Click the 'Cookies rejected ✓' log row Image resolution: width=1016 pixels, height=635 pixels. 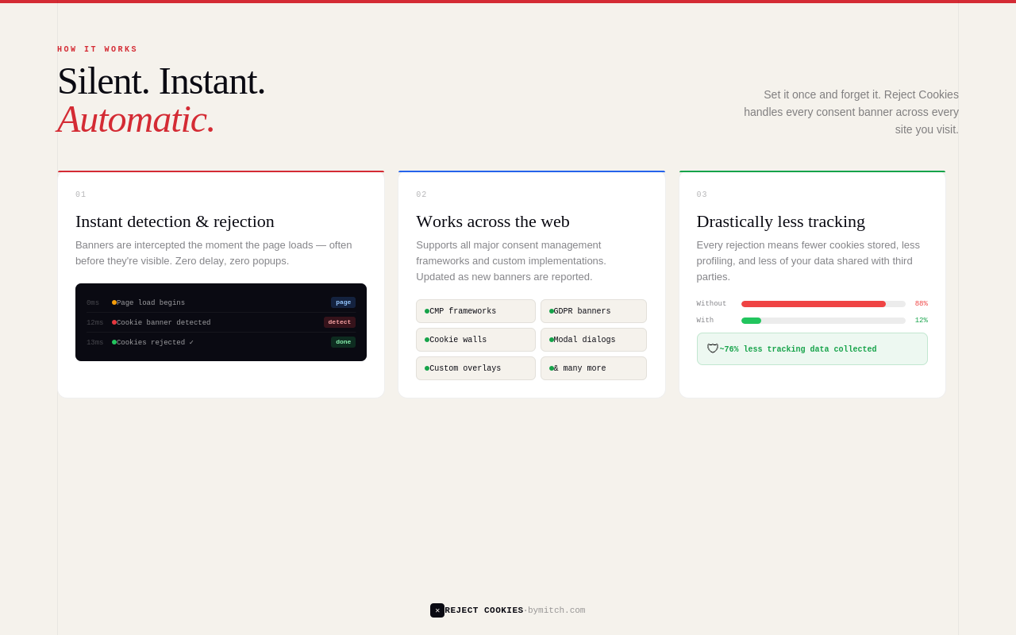tap(221, 342)
